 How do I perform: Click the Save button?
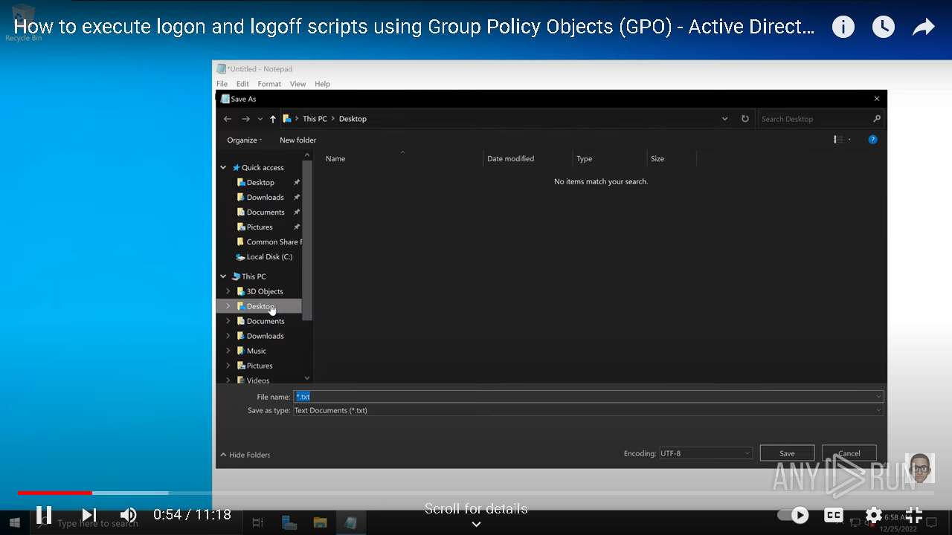pyautogui.click(x=787, y=453)
